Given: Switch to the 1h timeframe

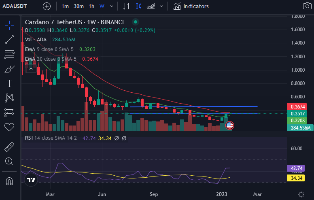Looking at the screenshot, I should click(91, 6).
